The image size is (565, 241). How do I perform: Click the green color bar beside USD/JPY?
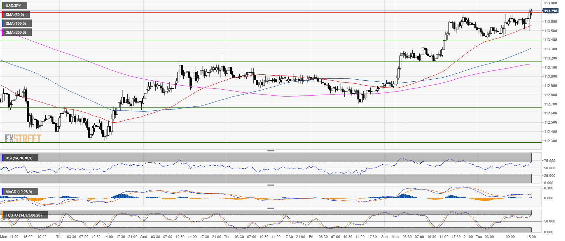pos(2,6)
